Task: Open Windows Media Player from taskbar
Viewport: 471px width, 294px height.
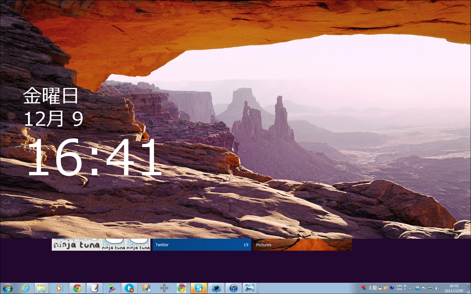Action: pos(60,288)
